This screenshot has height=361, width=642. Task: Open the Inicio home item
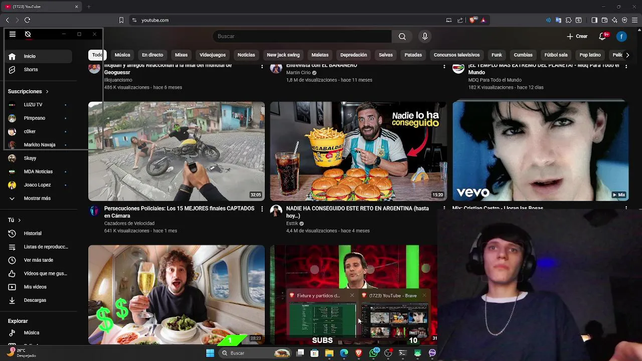[38, 56]
